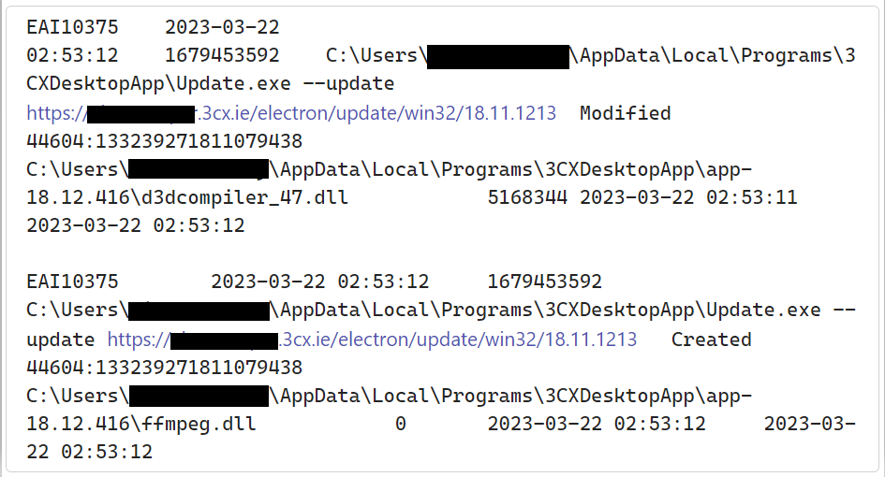This screenshot has height=477, width=885.
Task: Click the word Modified in first entry
Action: point(625,113)
